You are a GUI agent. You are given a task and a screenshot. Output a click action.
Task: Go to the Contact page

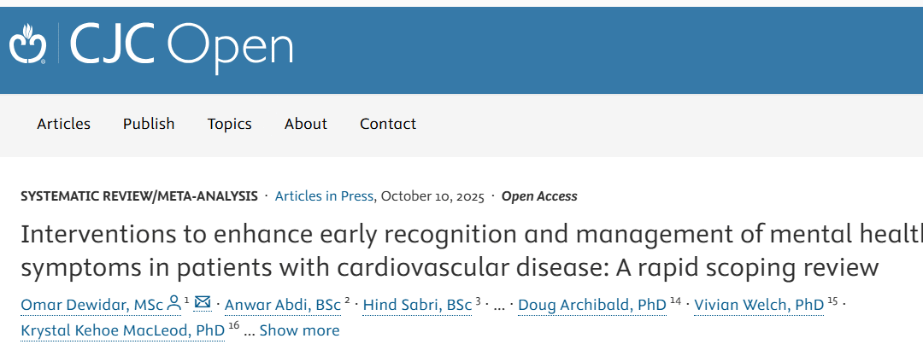(x=388, y=124)
